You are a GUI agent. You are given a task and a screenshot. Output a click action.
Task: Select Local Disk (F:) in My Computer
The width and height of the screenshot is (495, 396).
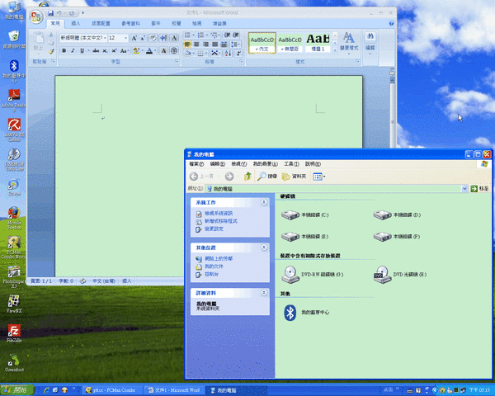point(397,237)
